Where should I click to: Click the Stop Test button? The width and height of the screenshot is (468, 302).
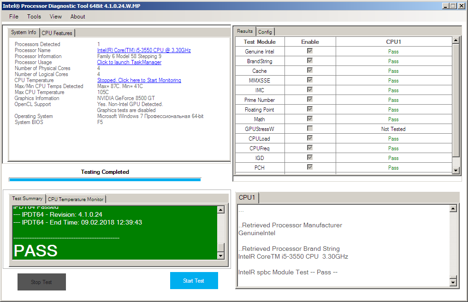click(x=41, y=282)
